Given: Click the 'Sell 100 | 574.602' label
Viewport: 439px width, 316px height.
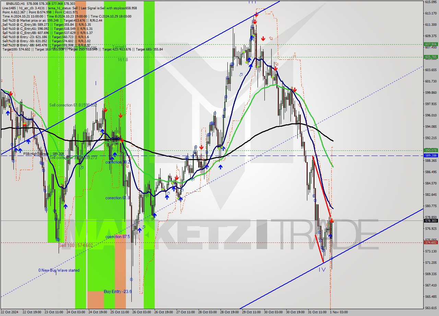Looking at the screenshot, I should [x=75, y=246].
